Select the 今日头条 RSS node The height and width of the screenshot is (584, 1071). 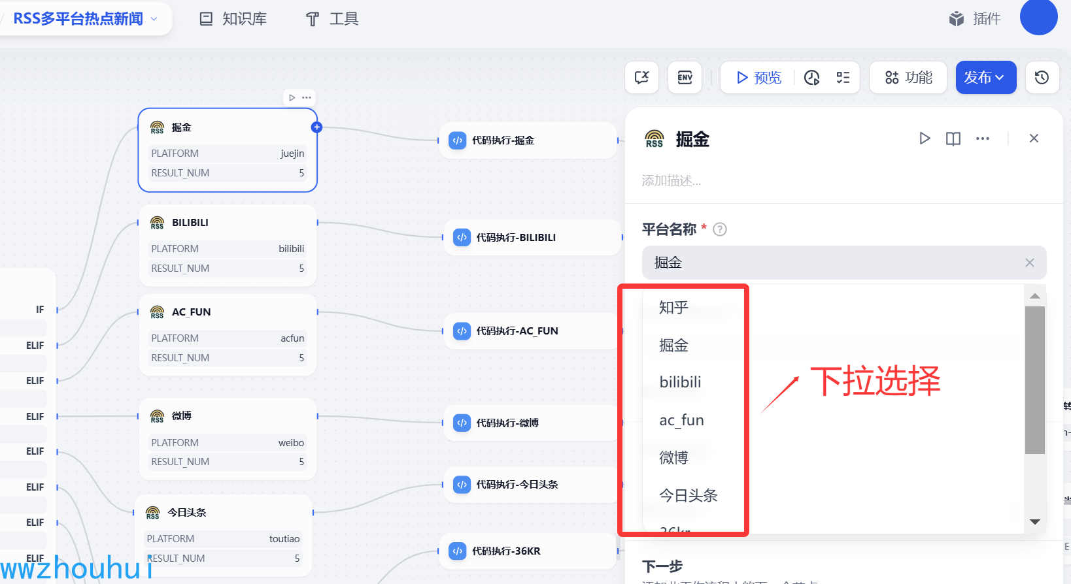pos(224,536)
